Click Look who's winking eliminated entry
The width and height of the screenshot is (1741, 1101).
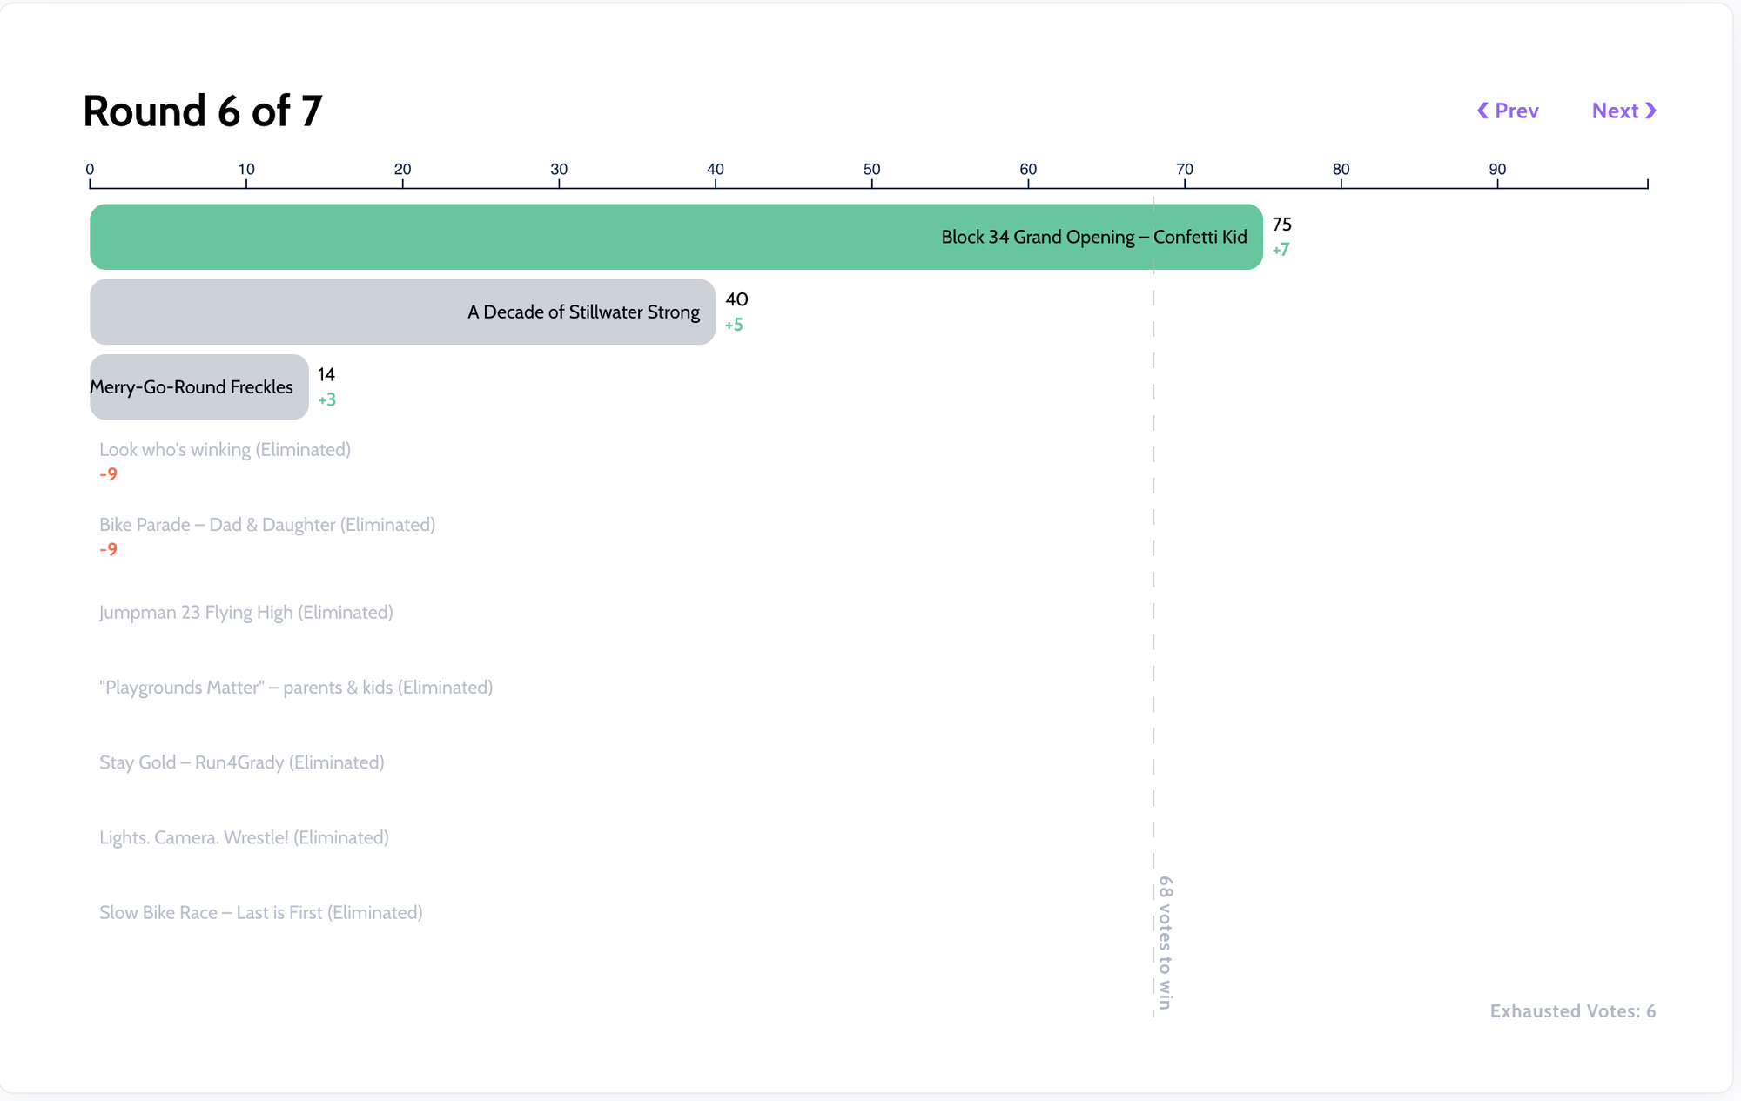point(225,450)
